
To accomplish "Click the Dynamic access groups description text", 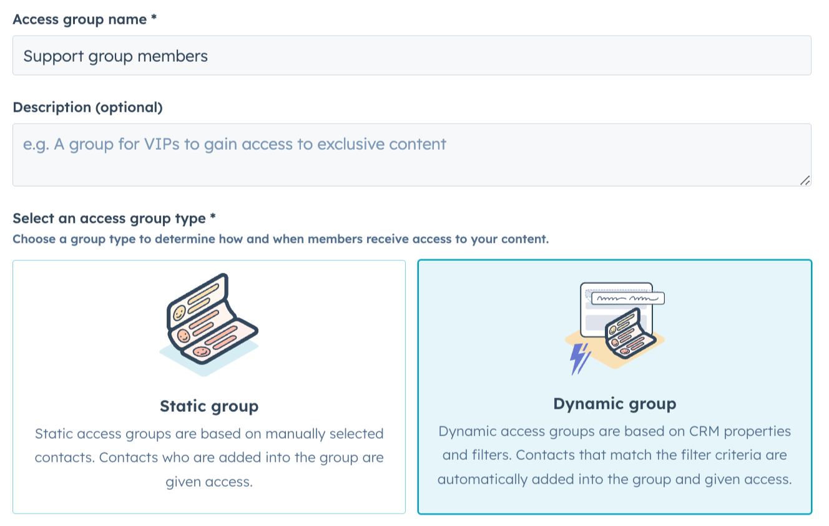I will [614, 455].
